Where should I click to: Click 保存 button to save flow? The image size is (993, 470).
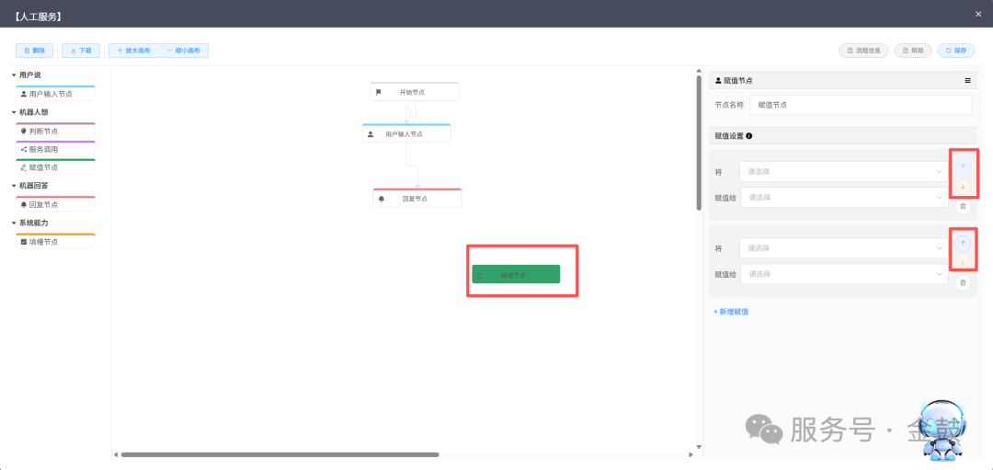955,51
